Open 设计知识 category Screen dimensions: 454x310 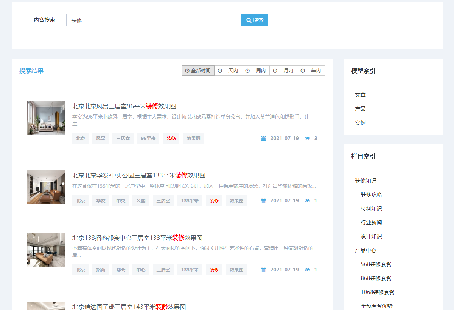(x=371, y=236)
